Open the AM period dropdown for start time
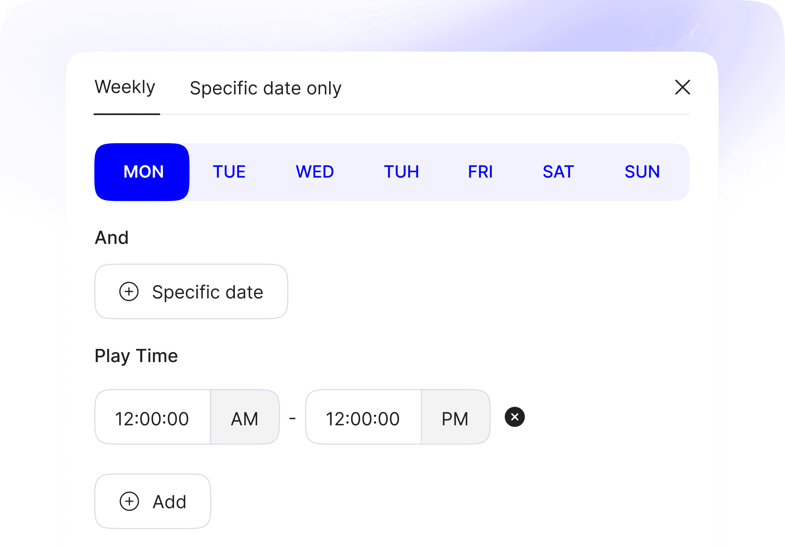This screenshot has height=546, width=785. (x=245, y=418)
